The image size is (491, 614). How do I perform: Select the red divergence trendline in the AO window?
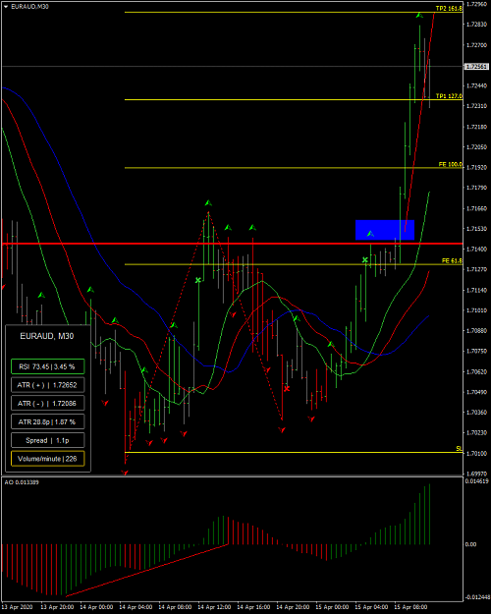point(147,570)
